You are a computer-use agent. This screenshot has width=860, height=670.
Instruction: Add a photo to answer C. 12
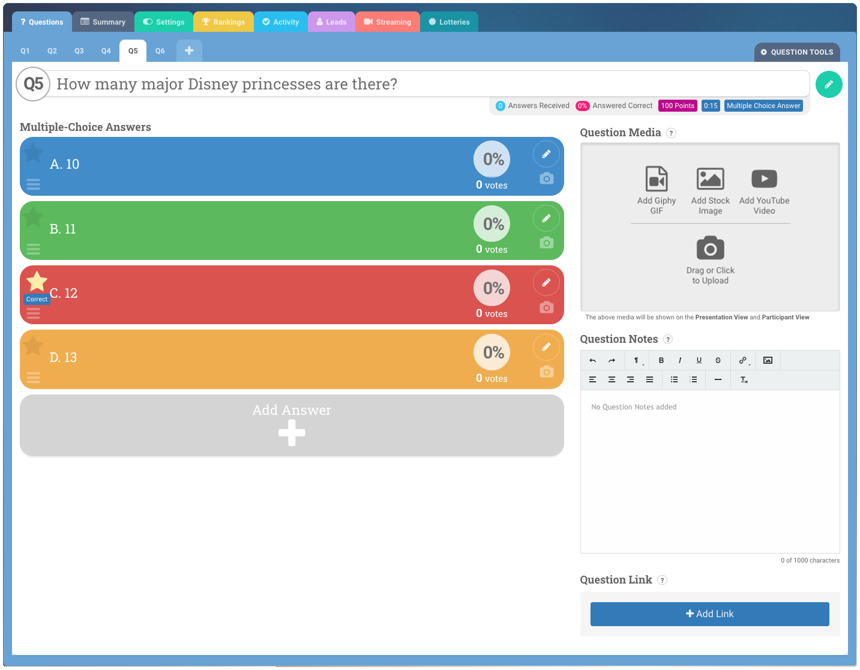pos(546,307)
